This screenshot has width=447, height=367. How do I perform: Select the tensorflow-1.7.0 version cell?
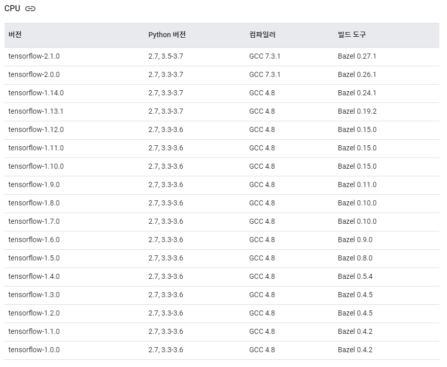click(x=34, y=221)
